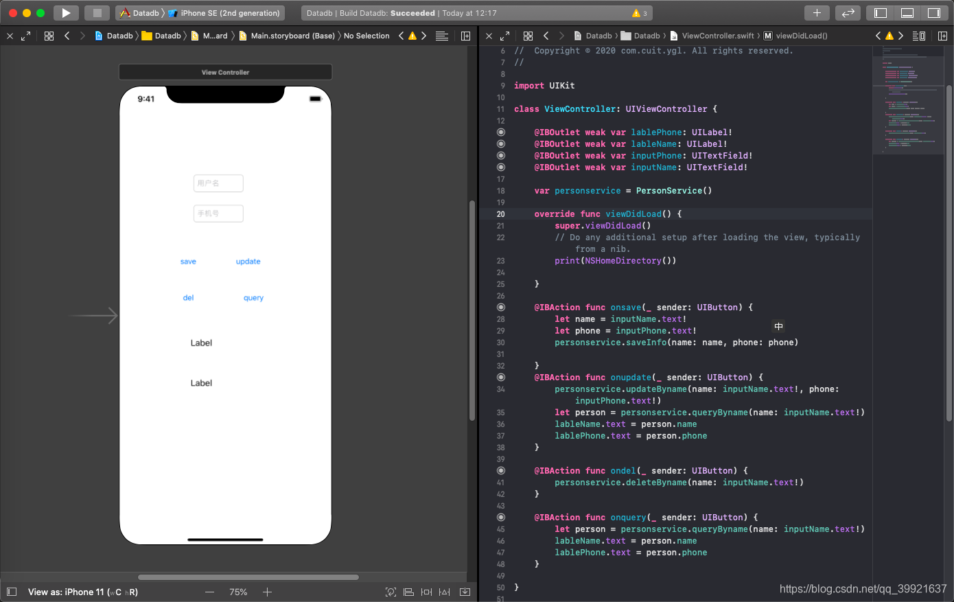Viewport: 954px width, 602px height.
Task: Click inputName outlet connection circle
Action: click(501, 167)
